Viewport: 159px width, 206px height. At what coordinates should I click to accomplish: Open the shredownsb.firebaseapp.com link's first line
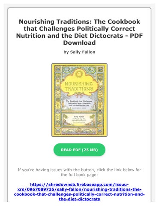[79, 185]
